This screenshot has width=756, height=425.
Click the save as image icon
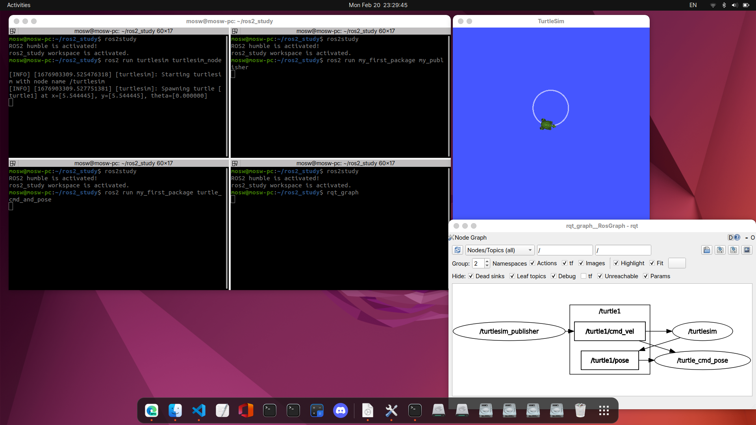(747, 250)
